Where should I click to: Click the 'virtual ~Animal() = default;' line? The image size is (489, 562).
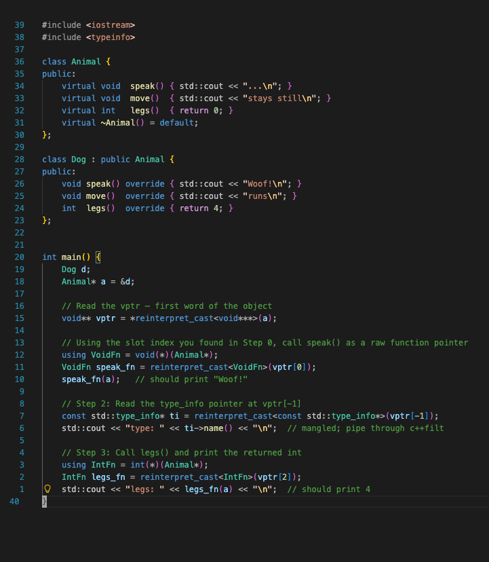(130, 123)
